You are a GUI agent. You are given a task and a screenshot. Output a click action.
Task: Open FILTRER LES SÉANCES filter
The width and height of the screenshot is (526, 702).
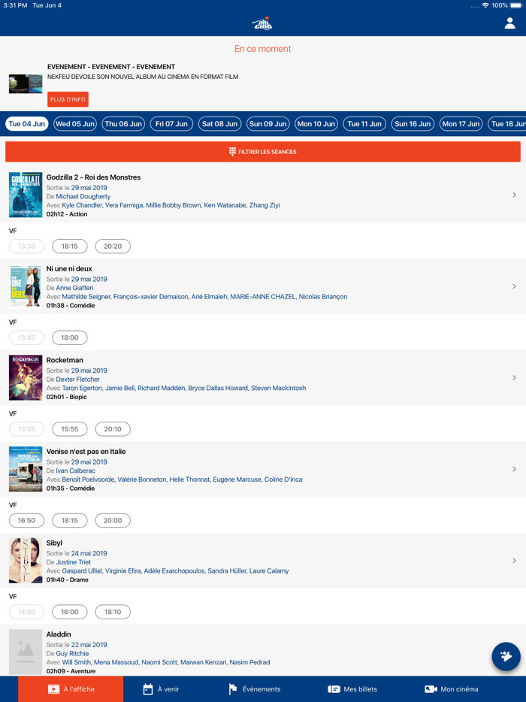tap(263, 152)
